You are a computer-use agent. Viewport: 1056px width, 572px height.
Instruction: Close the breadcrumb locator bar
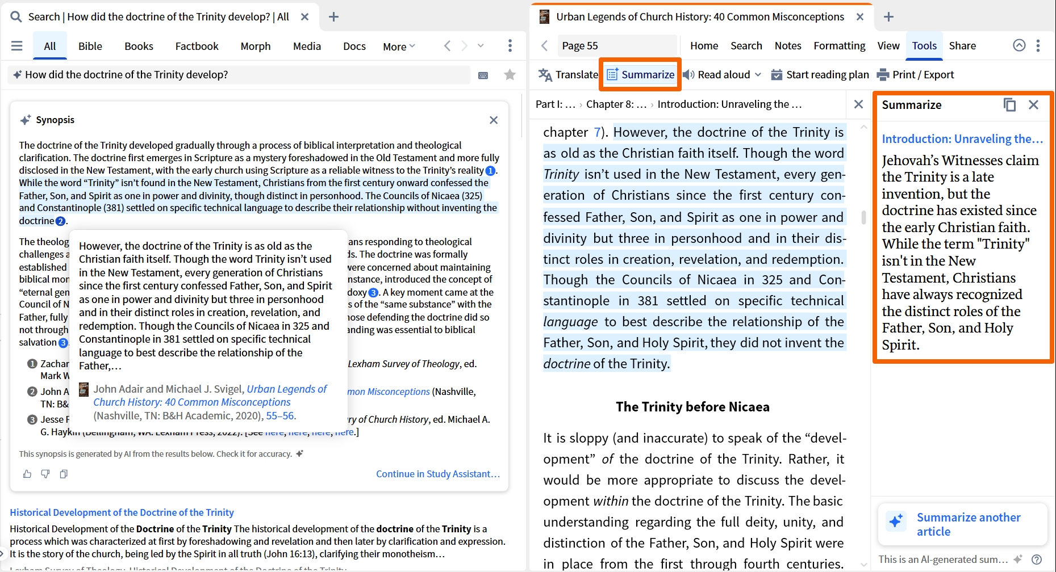[859, 104]
